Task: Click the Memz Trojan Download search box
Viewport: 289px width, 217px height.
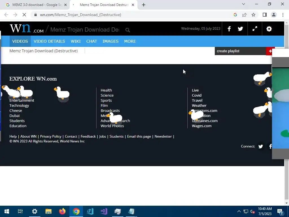Action: (85, 30)
